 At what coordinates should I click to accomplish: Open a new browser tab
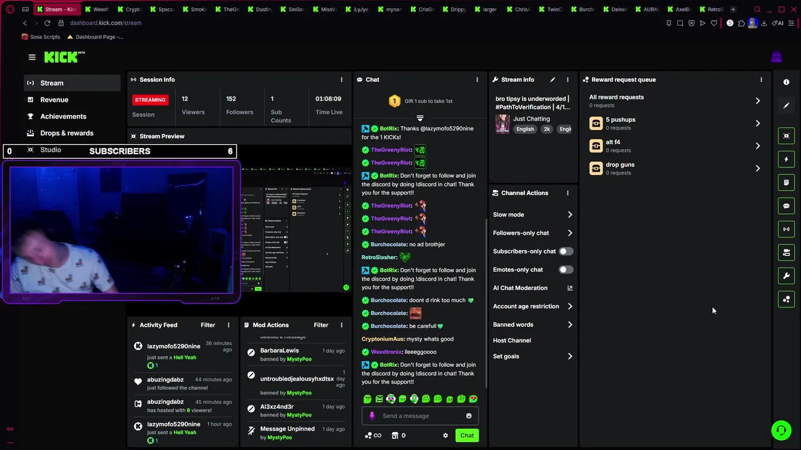(x=733, y=9)
